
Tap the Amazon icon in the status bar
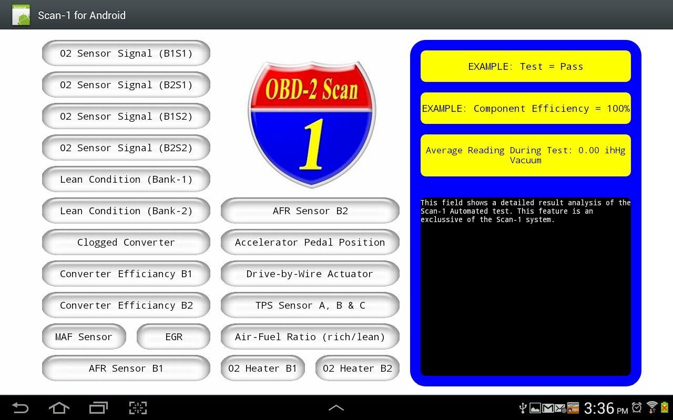(x=573, y=408)
